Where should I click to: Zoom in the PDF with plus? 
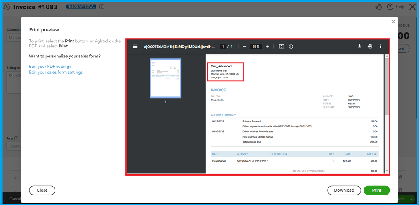[268, 47]
